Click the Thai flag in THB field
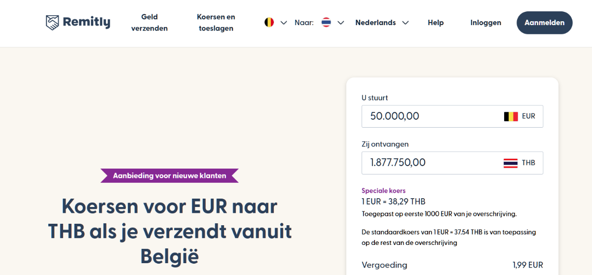The image size is (592, 275). (x=511, y=163)
